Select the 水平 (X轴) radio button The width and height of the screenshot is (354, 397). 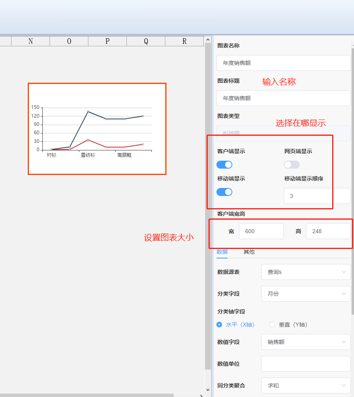click(219, 325)
